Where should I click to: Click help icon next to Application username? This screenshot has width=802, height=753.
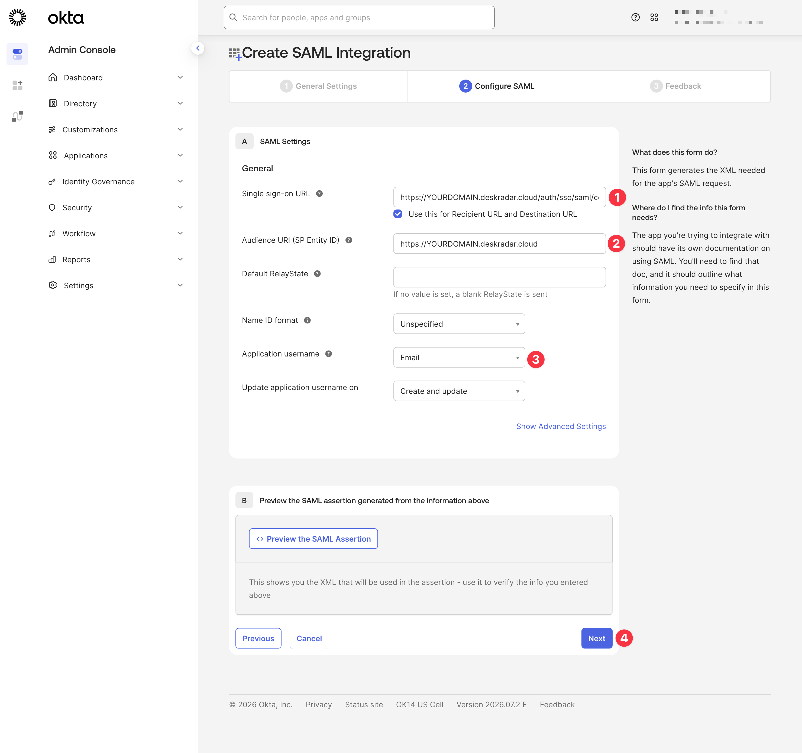click(328, 354)
